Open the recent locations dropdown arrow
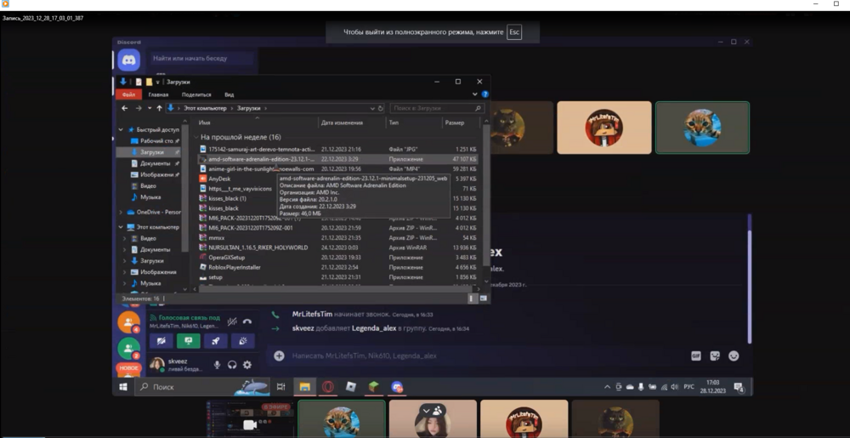 150,108
